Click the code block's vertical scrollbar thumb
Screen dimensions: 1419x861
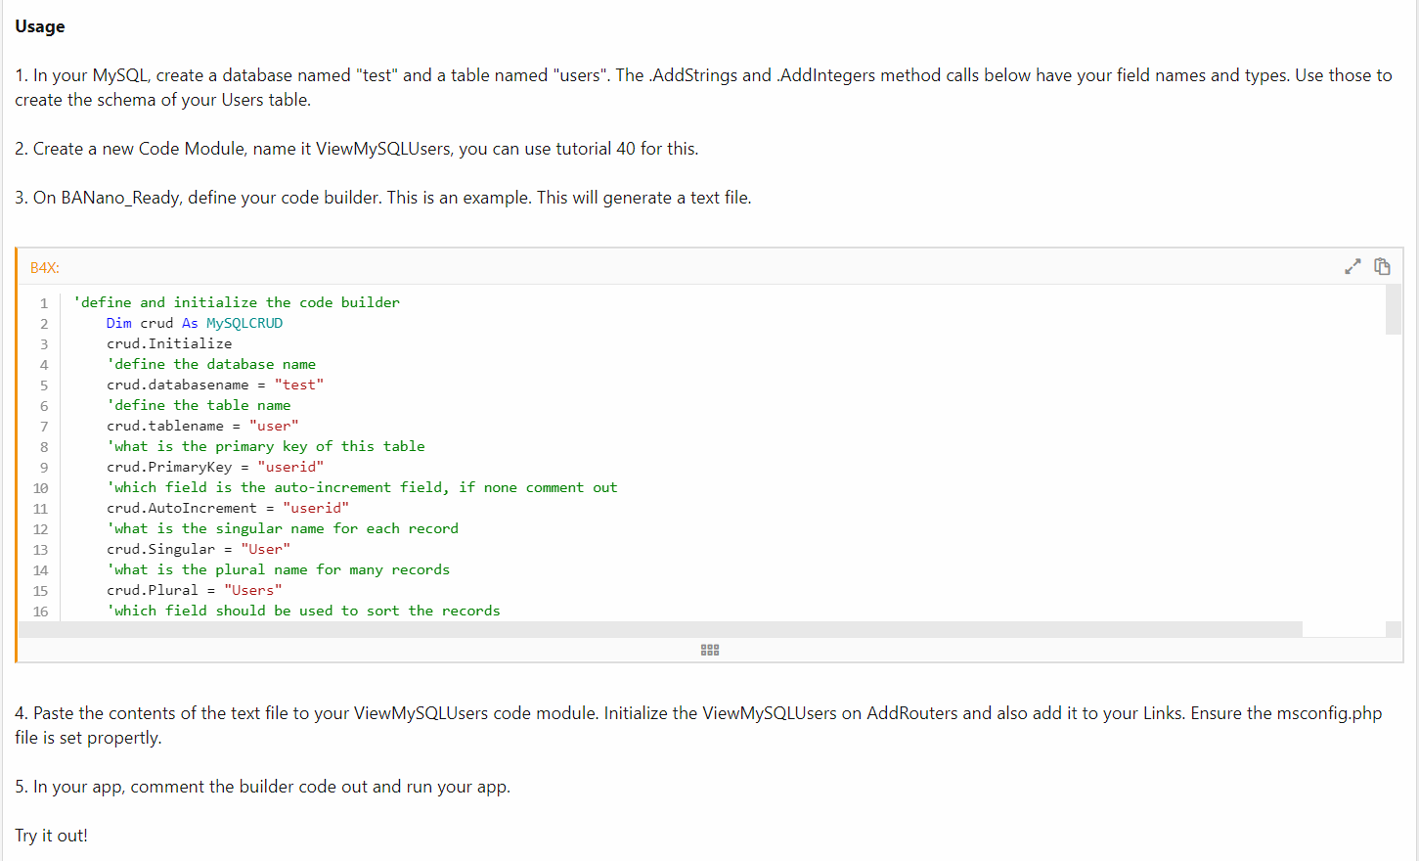point(1394,310)
